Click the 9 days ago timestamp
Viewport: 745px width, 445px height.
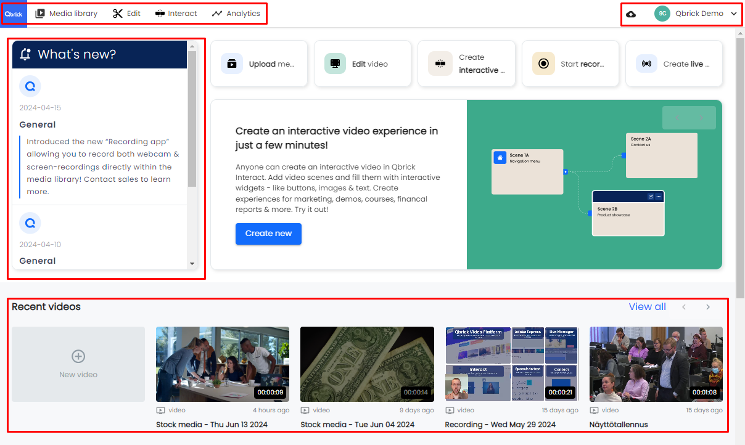tap(416, 410)
